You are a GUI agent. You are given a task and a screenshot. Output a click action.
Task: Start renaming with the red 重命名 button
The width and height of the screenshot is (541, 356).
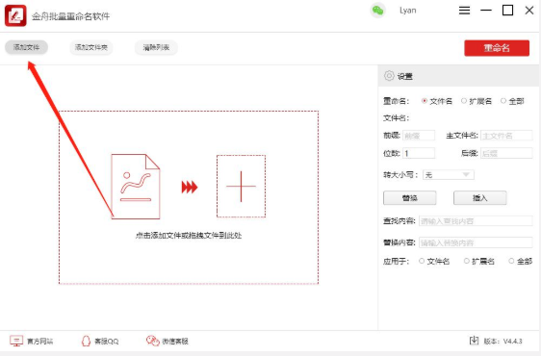tap(497, 48)
